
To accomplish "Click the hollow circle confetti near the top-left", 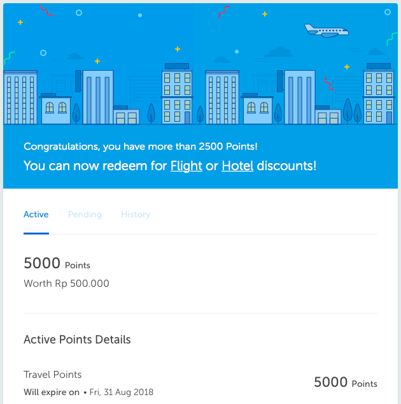I will [78, 12].
